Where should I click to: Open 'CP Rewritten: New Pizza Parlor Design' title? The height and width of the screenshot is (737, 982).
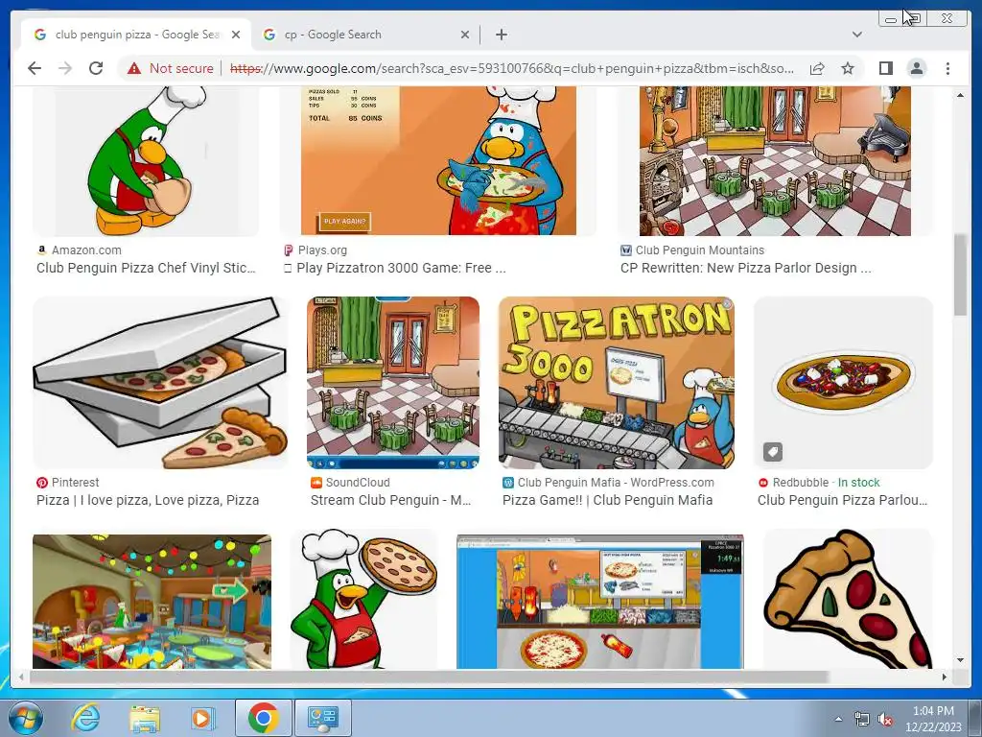(x=745, y=268)
